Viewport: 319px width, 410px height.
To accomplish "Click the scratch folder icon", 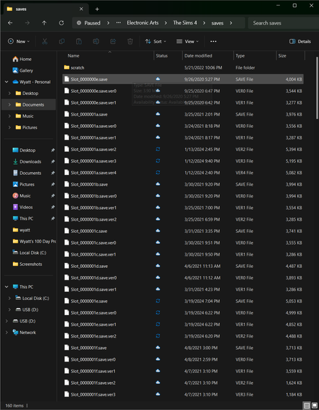I will 67,68.
